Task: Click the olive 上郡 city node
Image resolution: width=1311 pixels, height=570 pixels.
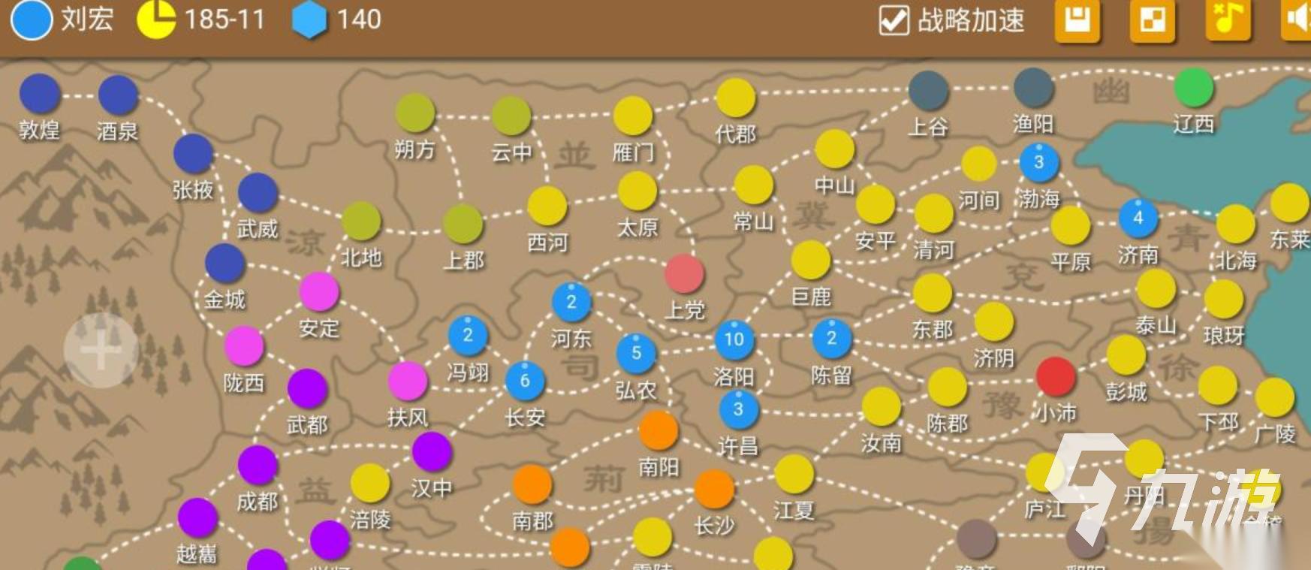Action: 463,224
